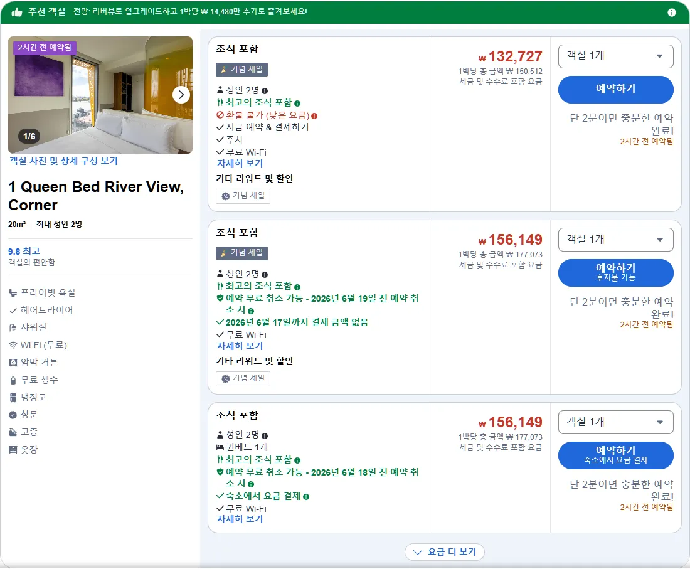
Task: Click 자세히 보기 in the 퀸베드 1개 offer
Action: [x=240, y=519]
